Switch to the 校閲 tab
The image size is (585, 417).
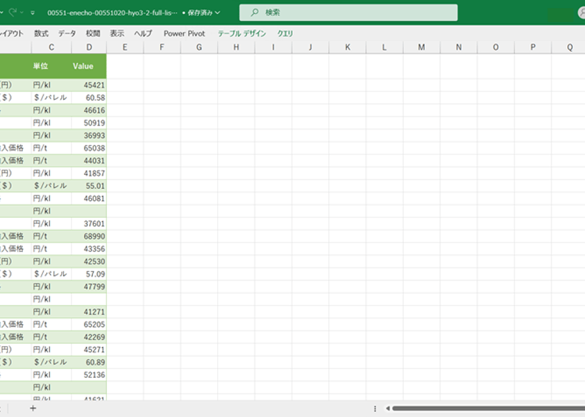click(93, 33)
